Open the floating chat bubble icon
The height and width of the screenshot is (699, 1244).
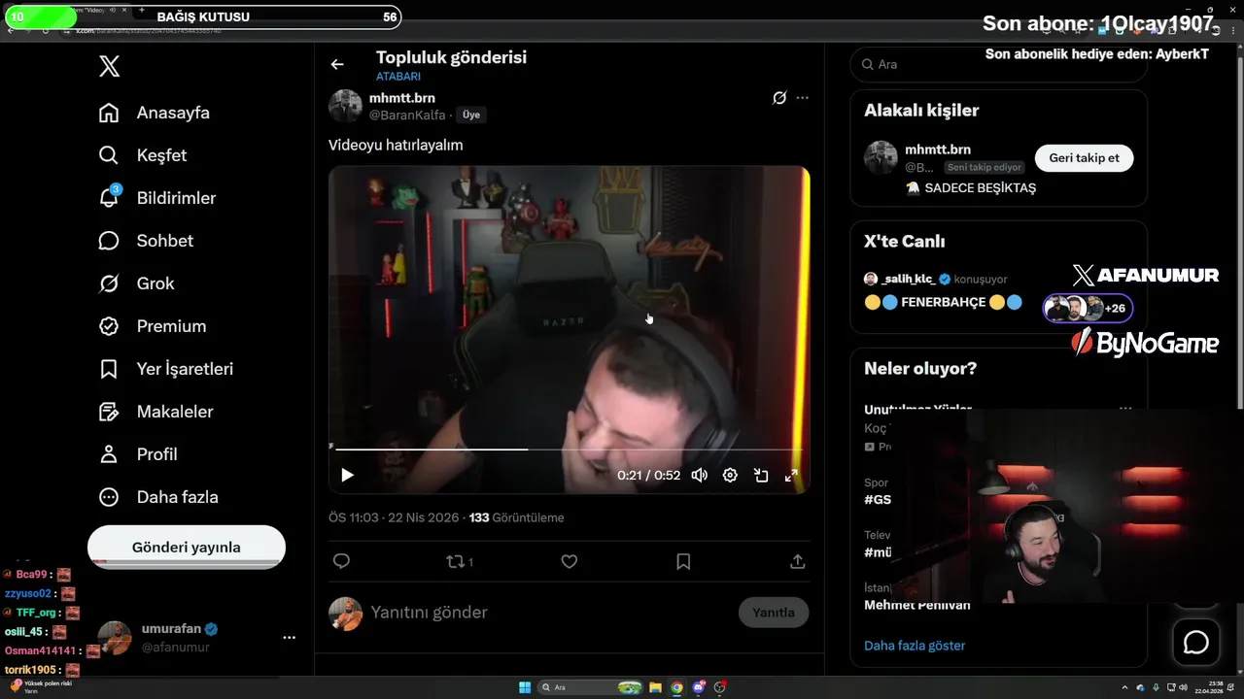1195,643
